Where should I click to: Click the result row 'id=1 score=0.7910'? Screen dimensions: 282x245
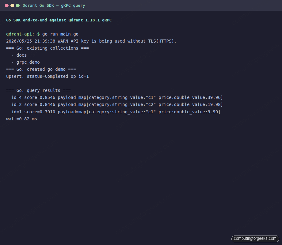point(116,112)
